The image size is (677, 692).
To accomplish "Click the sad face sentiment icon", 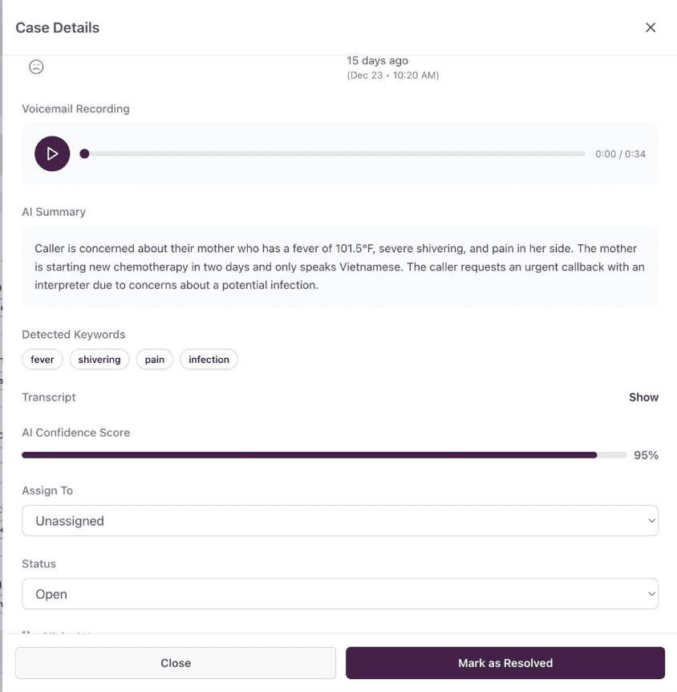I will (x=36, y=67).
